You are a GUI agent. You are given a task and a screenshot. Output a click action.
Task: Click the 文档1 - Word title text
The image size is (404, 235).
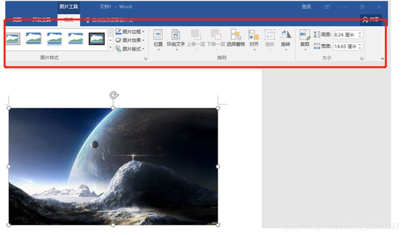click(x=115, y=7)
